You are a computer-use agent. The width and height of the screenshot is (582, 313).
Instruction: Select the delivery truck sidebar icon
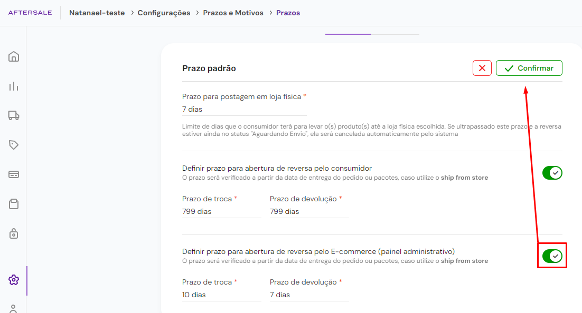coord(14,115)
